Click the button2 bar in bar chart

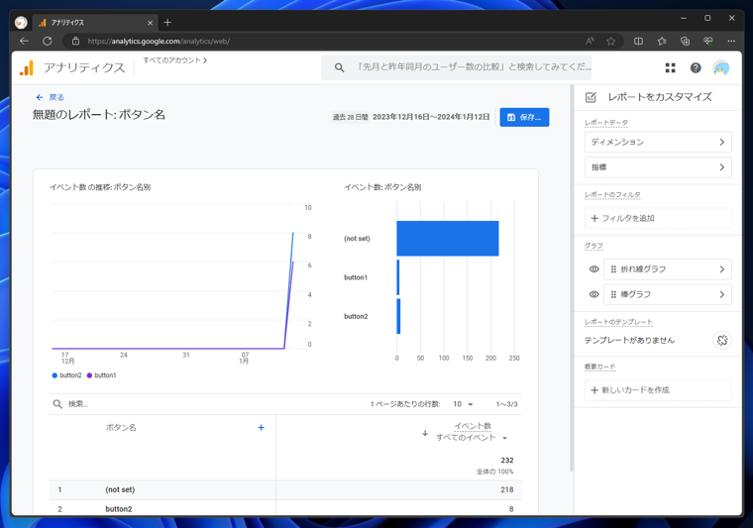[398, 316]
